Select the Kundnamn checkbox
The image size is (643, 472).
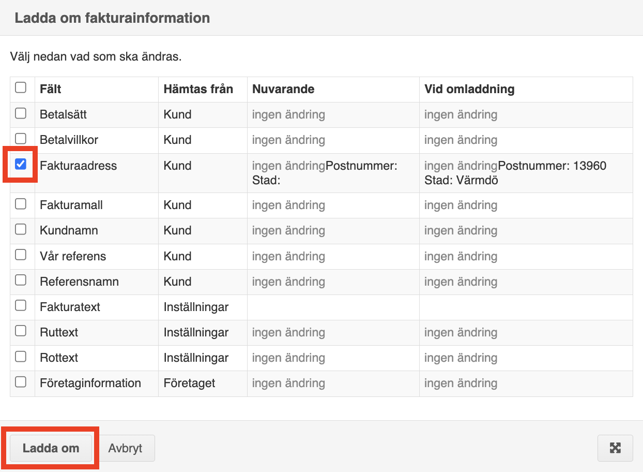tap(21, 229)
